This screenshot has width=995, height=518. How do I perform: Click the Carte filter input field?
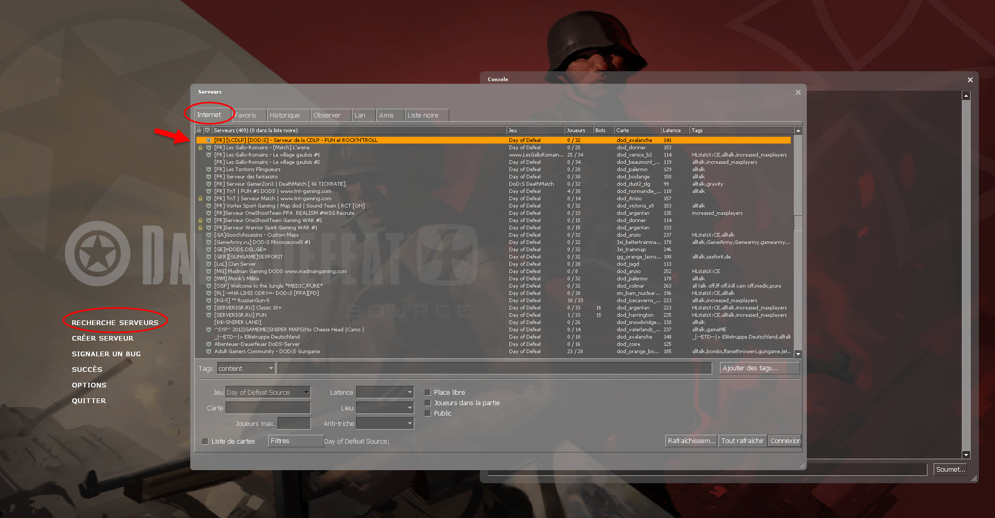tap(268, 408)
